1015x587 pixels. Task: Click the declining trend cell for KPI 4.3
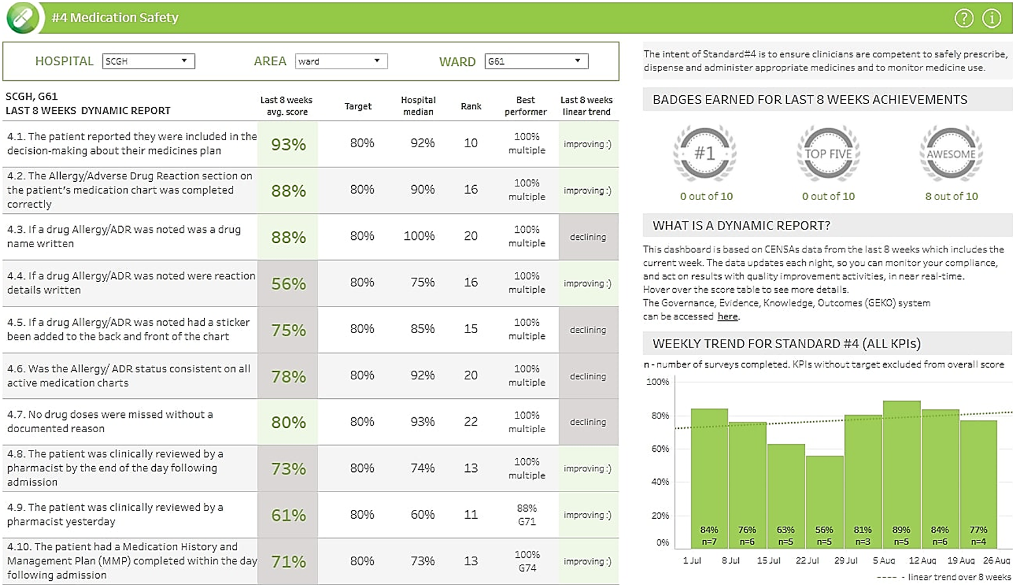[588, 237]
